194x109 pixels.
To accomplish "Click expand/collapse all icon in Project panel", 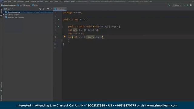I will (44, 9).
